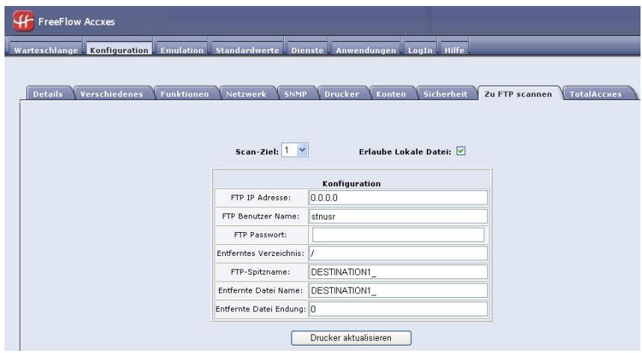642x353 pixels.
Task: Toggle the Erlaube Lokale Datei checkbox
Action: (x=460, y=151)
